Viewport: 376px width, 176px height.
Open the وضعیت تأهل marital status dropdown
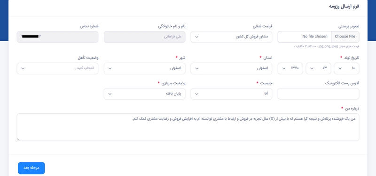pyautogui.click(x=57, y=68)
